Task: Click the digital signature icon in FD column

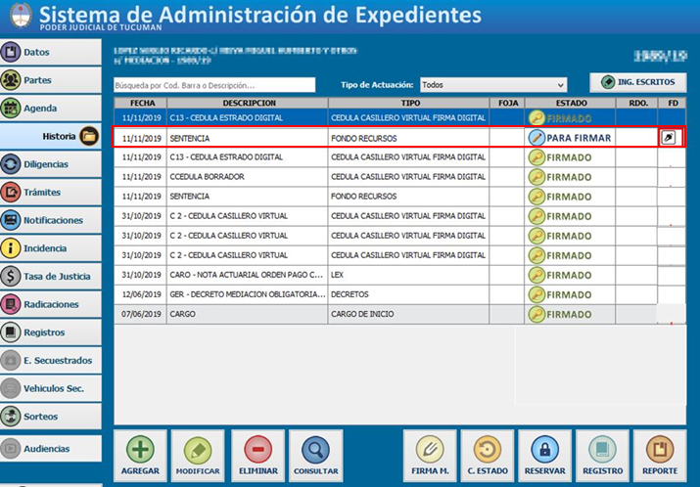Action: [669, 138]
